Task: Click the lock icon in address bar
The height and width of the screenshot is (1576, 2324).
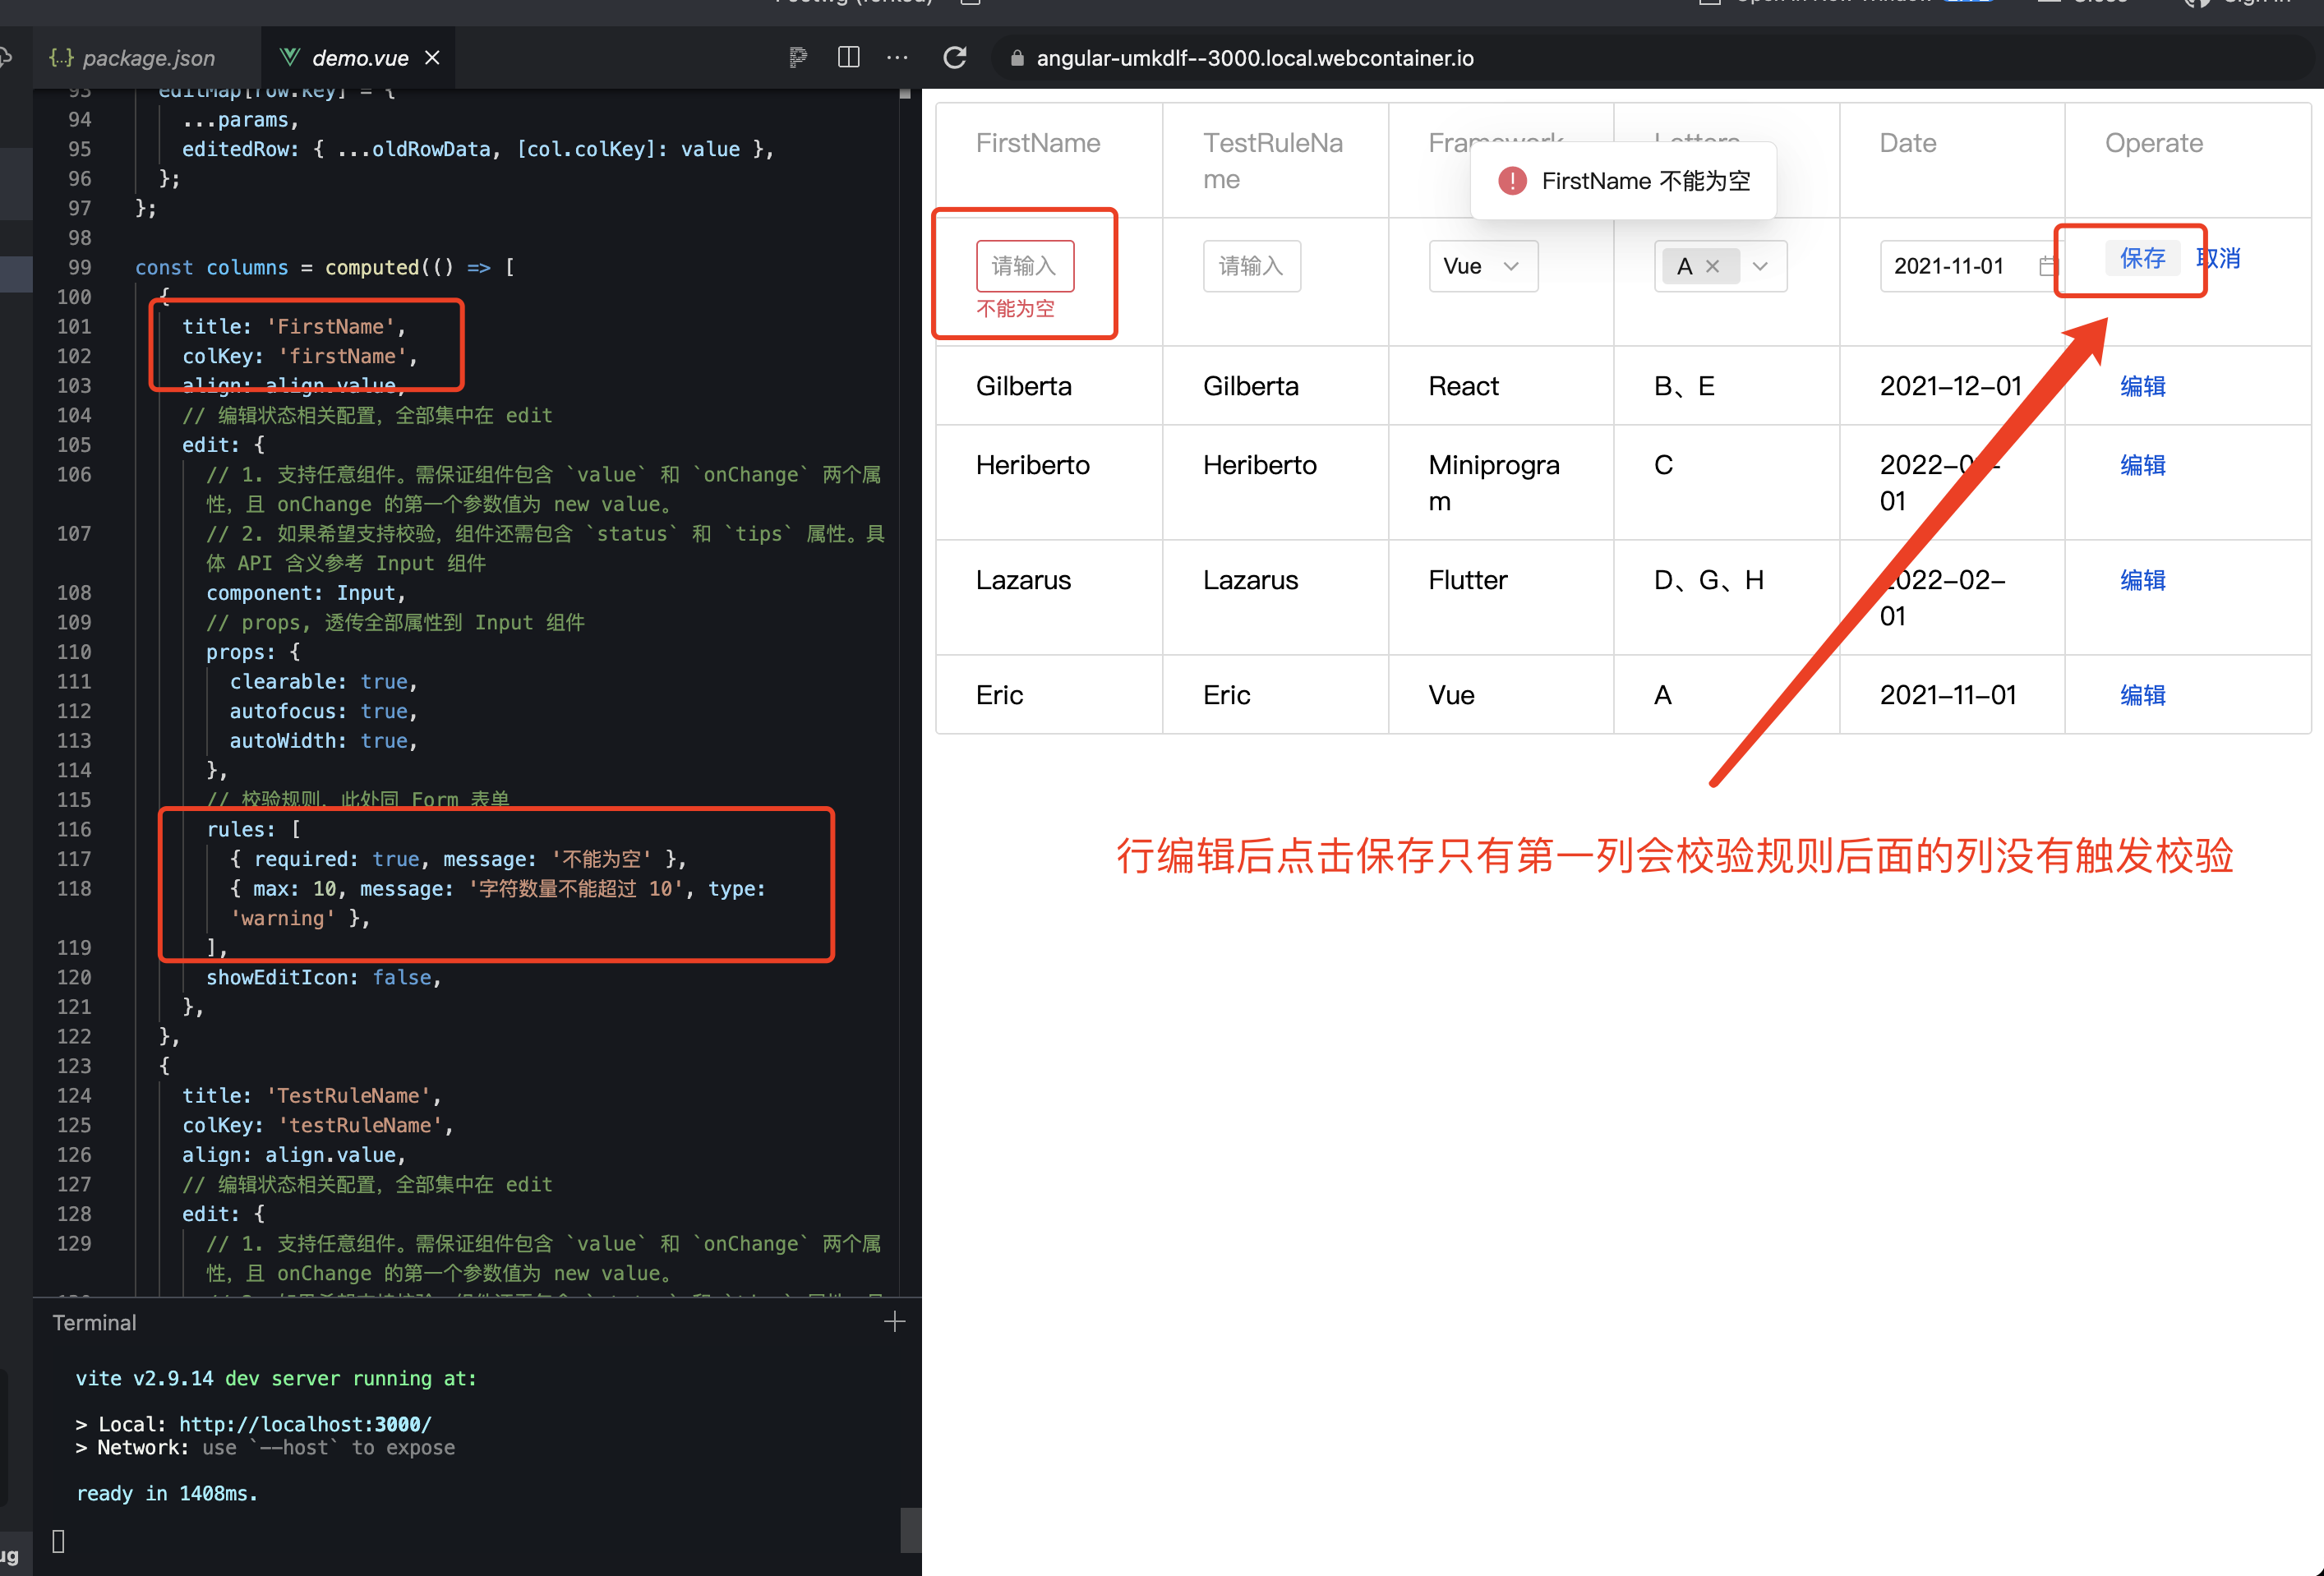Action: pos(1017,58)
